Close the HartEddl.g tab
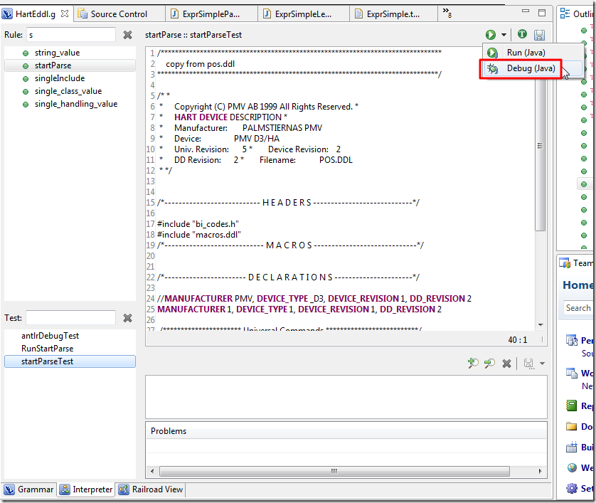The width and height of the screenshot is (596, 503). [65, 14]
